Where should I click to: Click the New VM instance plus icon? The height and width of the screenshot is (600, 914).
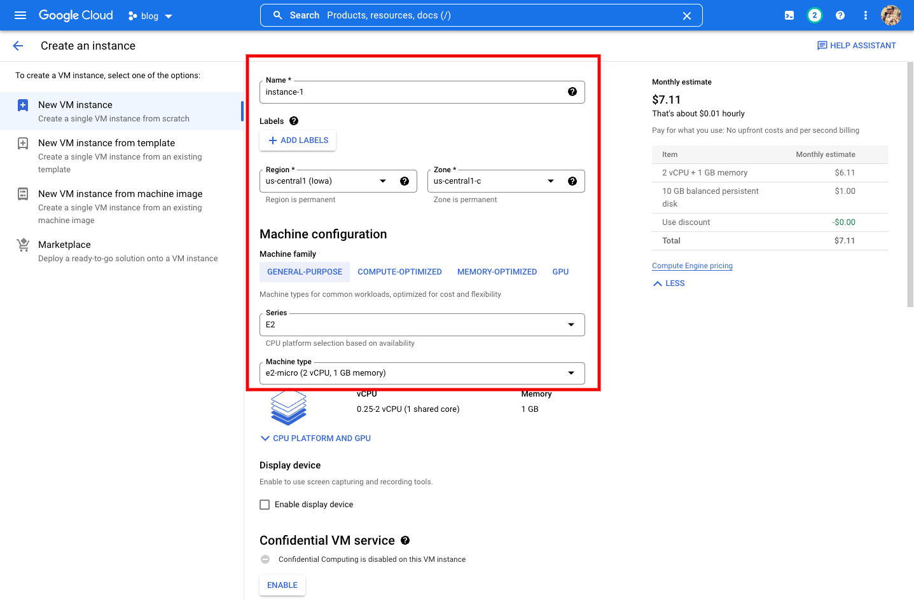click(23, 105)
